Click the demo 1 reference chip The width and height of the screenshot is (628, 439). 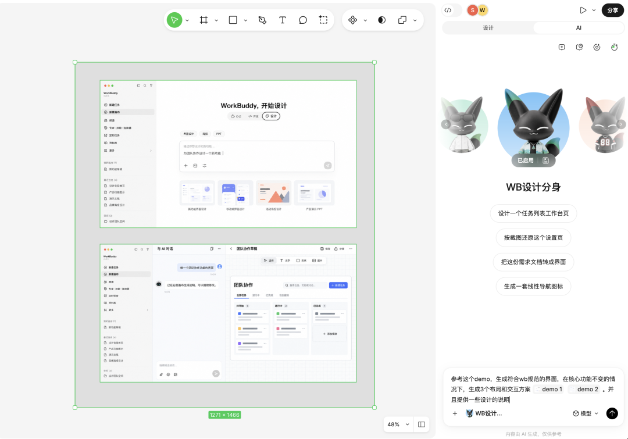point(549,390)
